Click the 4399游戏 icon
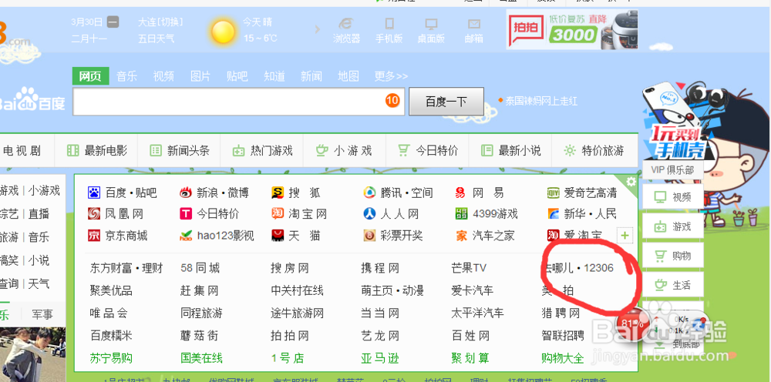The image size is (771, 382). coord(461,213)
